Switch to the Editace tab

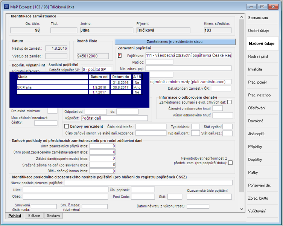[x=34, y=216]
